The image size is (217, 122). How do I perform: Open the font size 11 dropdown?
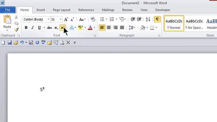click(61, 19)
